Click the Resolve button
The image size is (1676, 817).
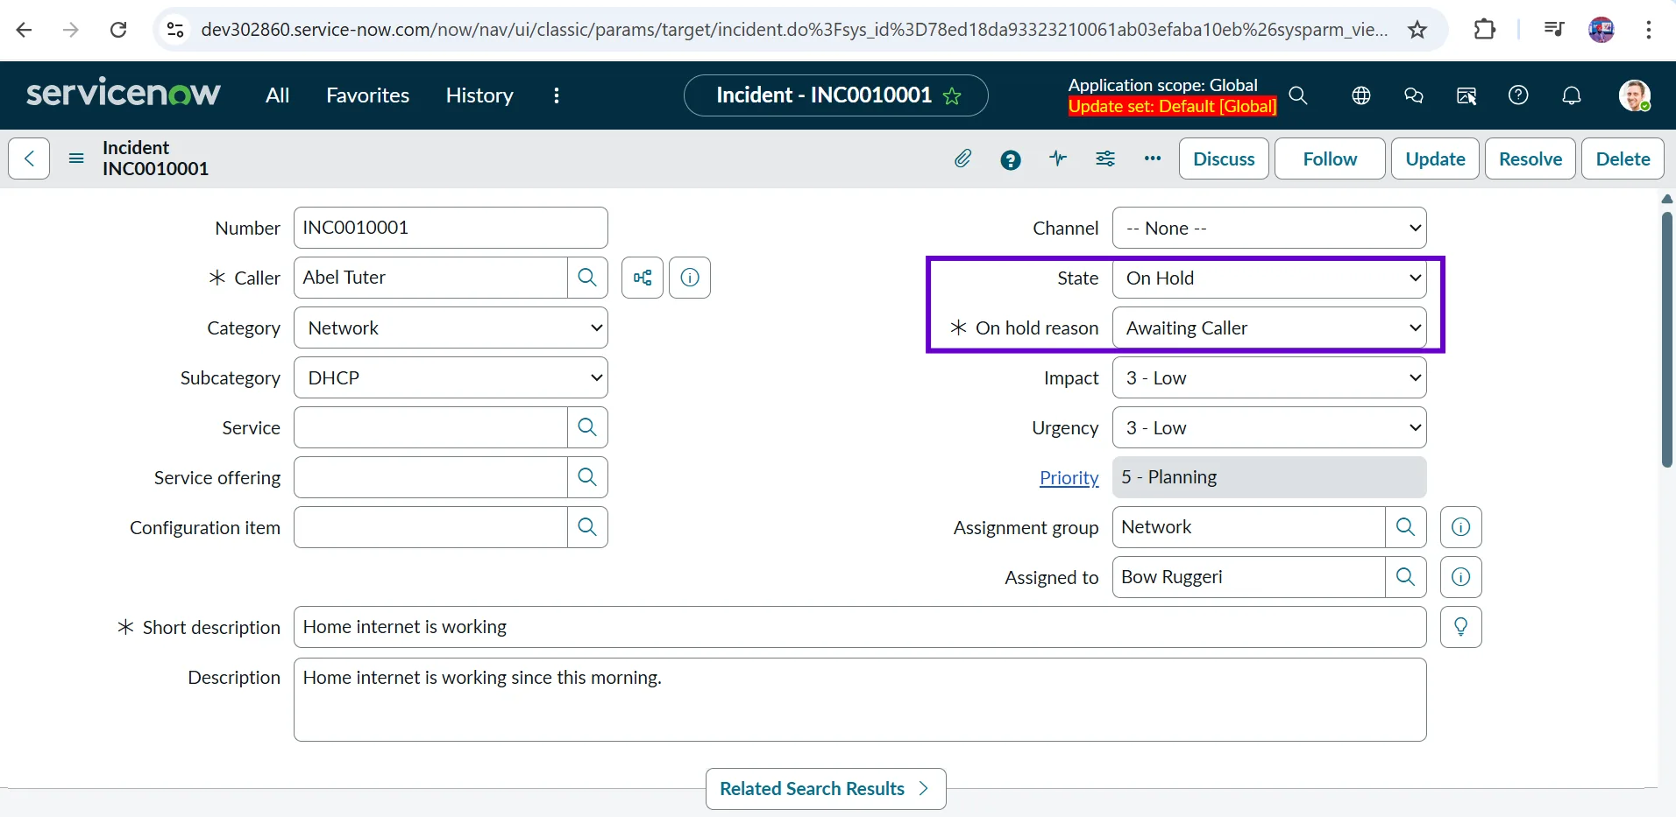pyautogui.click(x=1530, y=158)
